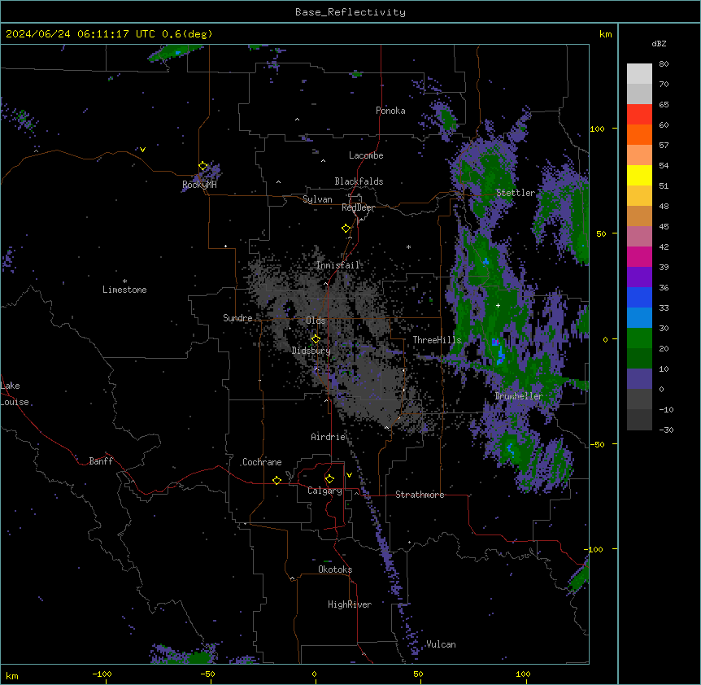Click the yellow diamond marker between Olds and Didsbury

[x=316, y=338]
